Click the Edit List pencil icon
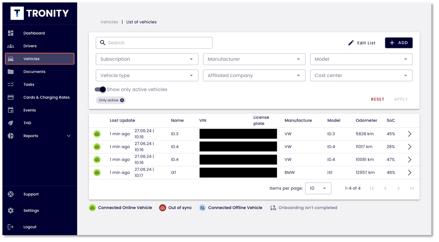 (x=351, y=43)
